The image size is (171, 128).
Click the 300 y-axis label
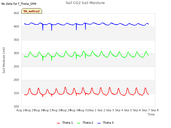tap(16, 53)
